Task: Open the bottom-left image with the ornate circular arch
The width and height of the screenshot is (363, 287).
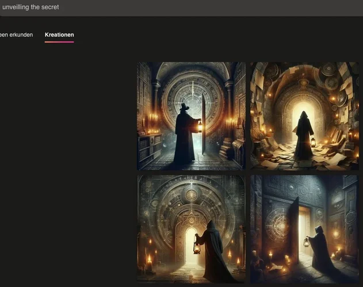Action: (x=191, y=228)
